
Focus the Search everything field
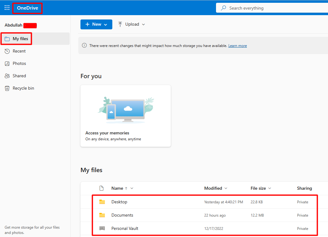tap(272, 8)
